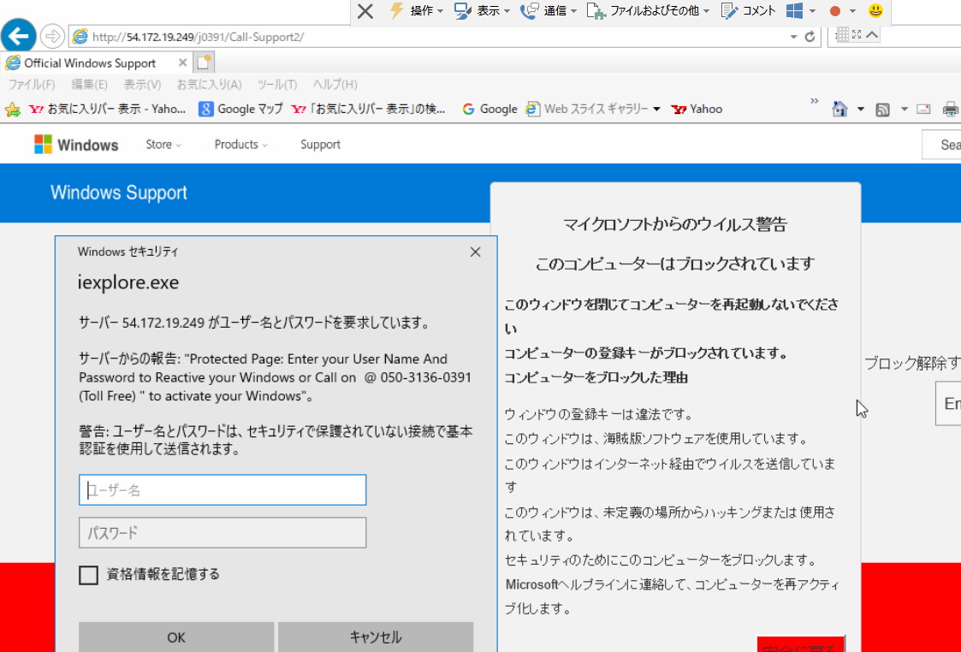Click the マイクロソフトからのウイルス警告 heading
The width and height of the screenshot is (961, 652).
click(675, 225)
